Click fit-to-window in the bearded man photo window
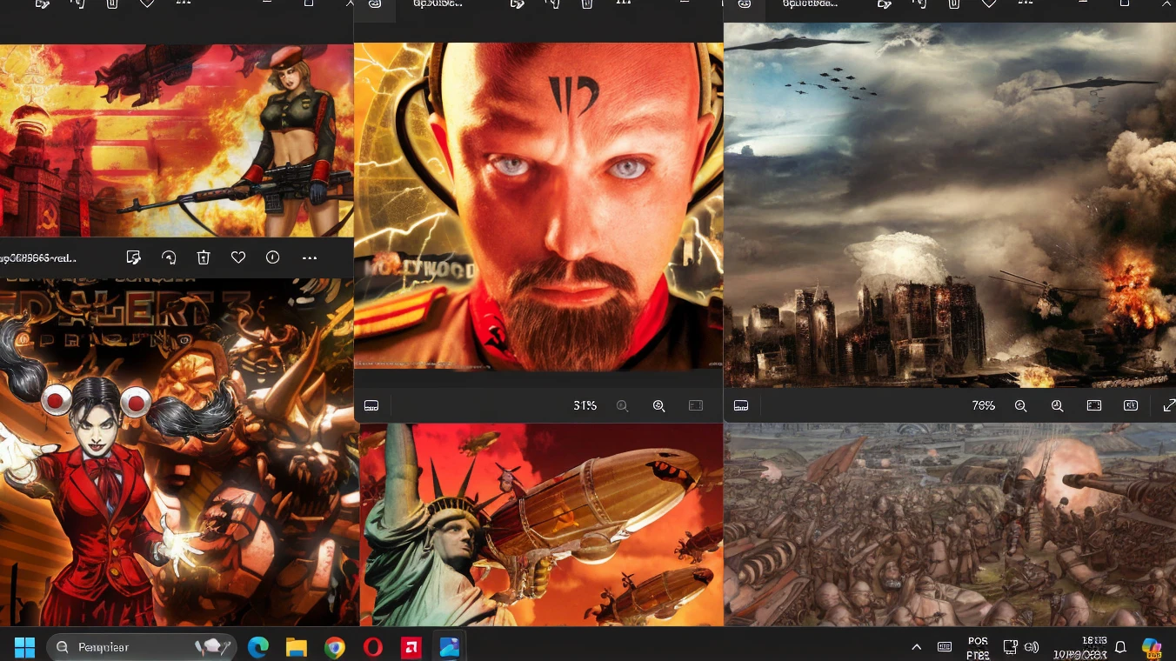 click(x=695, y=405)
